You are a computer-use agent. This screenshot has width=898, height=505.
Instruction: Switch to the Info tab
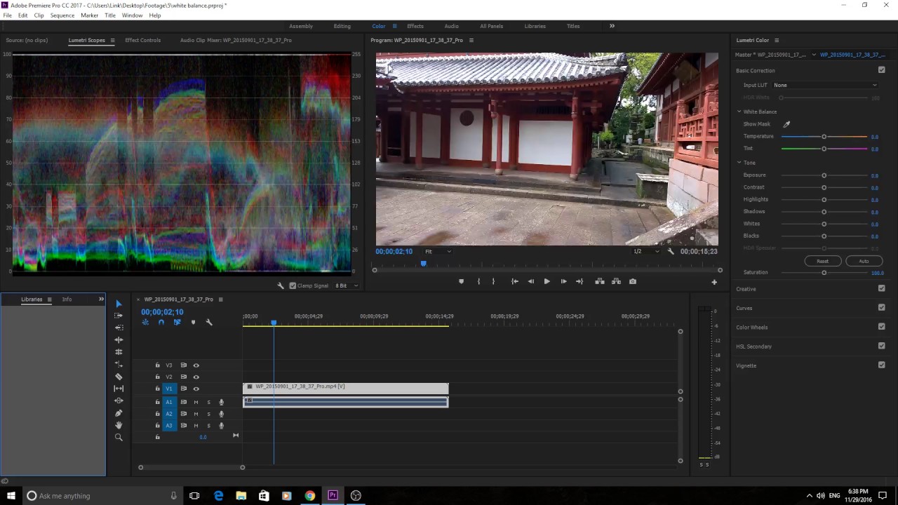pos(67,299)
